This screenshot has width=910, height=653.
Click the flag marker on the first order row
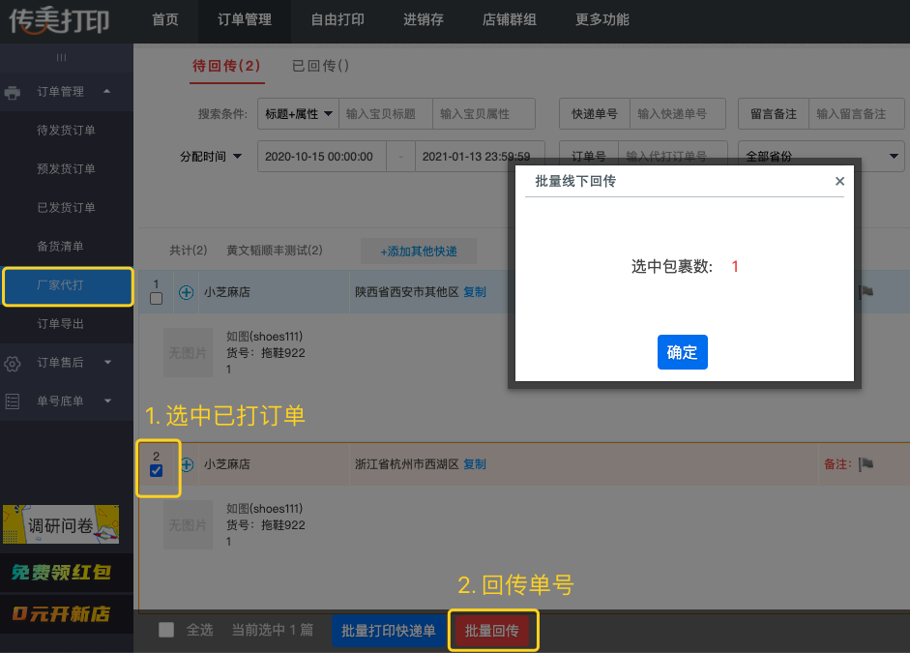(867, 291)
